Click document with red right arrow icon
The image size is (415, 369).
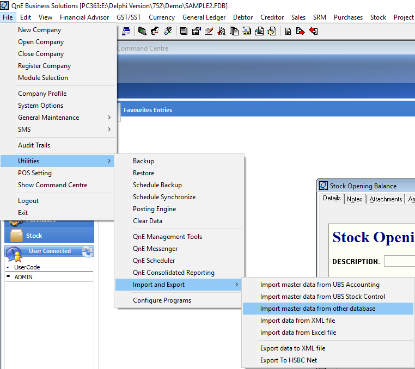[301, 31]
